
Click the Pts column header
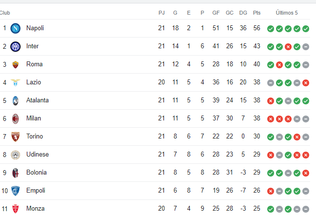(257, 13)
